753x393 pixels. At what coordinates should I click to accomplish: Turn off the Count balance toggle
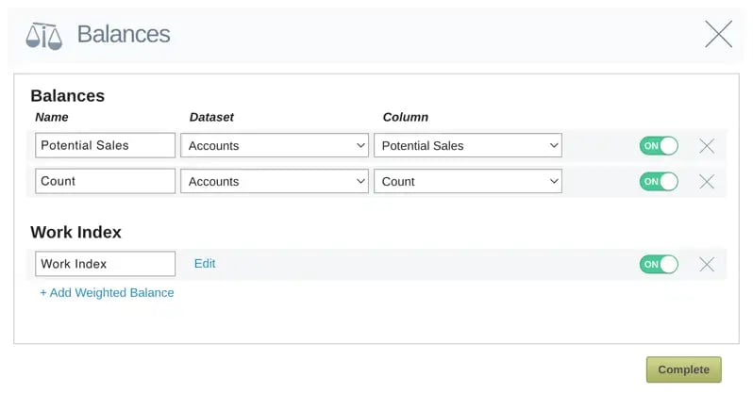(x=659, y=181)
